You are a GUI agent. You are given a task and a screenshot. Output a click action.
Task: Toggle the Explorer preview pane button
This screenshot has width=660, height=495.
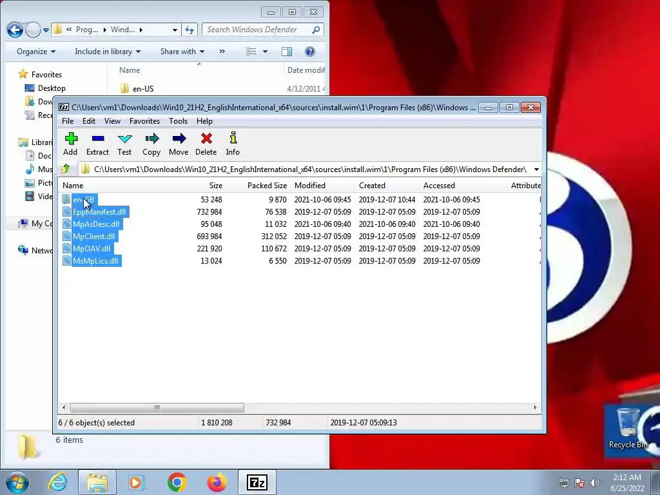point(287,52)
